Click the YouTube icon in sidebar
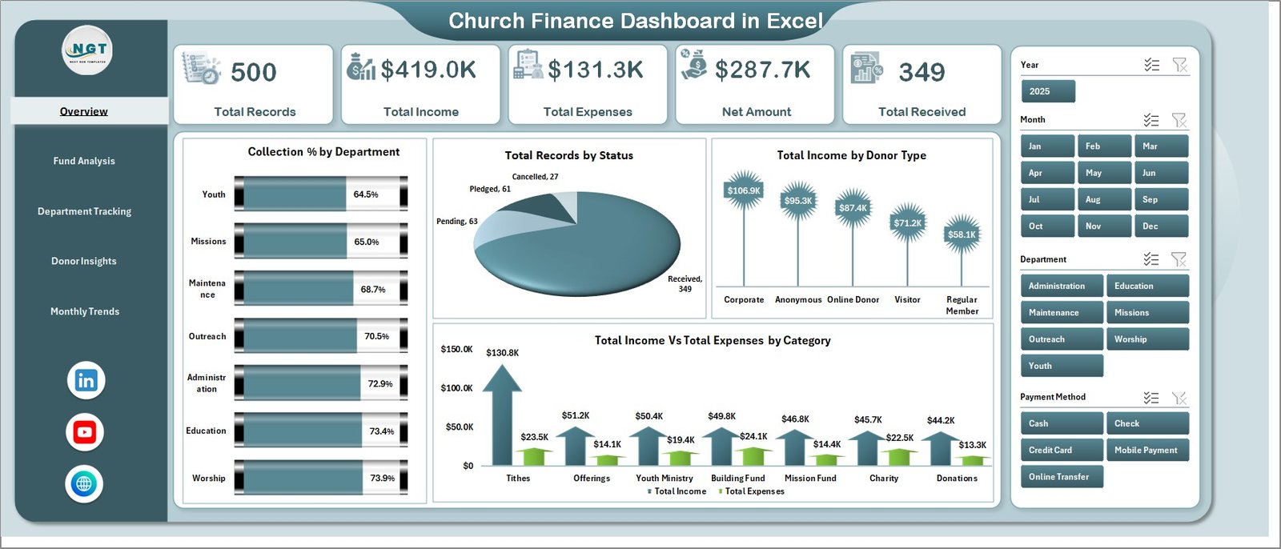Screen dimensions: 1281x549 click(x=85, y=432)
